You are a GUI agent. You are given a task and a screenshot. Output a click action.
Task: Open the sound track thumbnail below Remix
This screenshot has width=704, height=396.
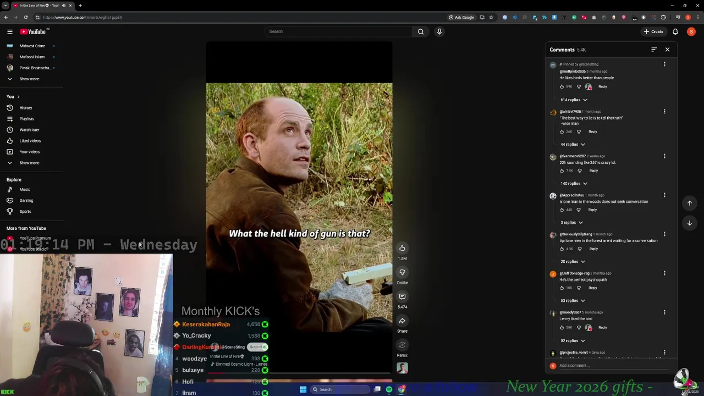pyautogui.click(x=402, y=368)
